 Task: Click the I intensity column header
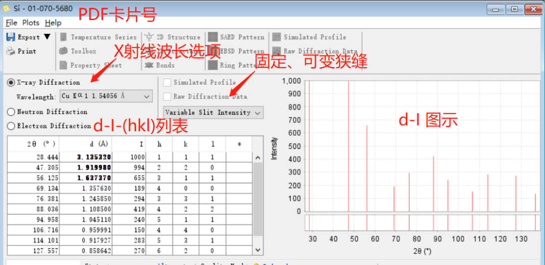coord(129,144)
